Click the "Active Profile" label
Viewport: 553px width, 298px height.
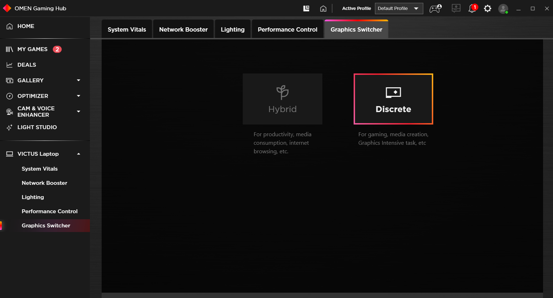pos(356,9)
